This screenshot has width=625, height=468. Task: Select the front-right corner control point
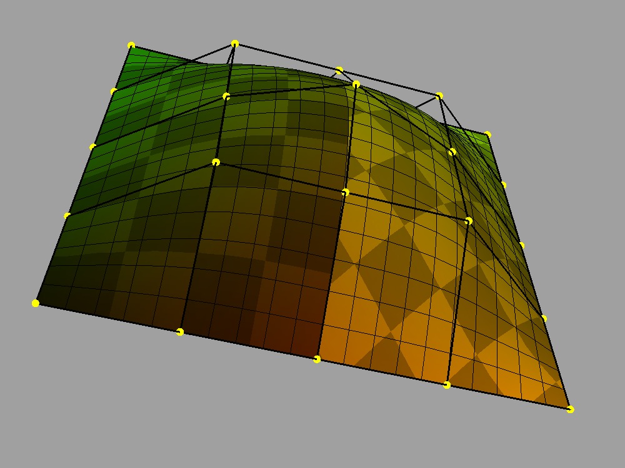point(570,409)
